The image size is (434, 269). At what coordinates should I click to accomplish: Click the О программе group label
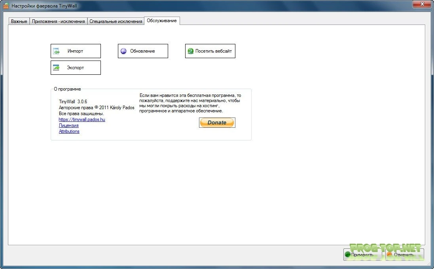[67, 89]
